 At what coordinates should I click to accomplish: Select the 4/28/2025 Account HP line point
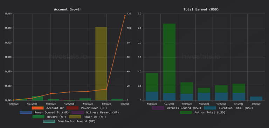50,94
